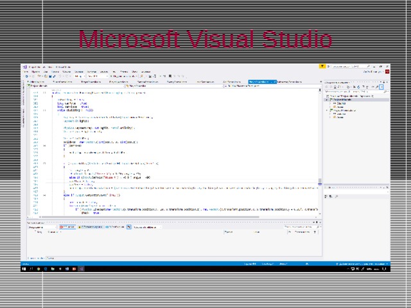
Task: Click Home icon in Solution Explorer toolbar
Action: pyautogui.click(x=335, y=87)
